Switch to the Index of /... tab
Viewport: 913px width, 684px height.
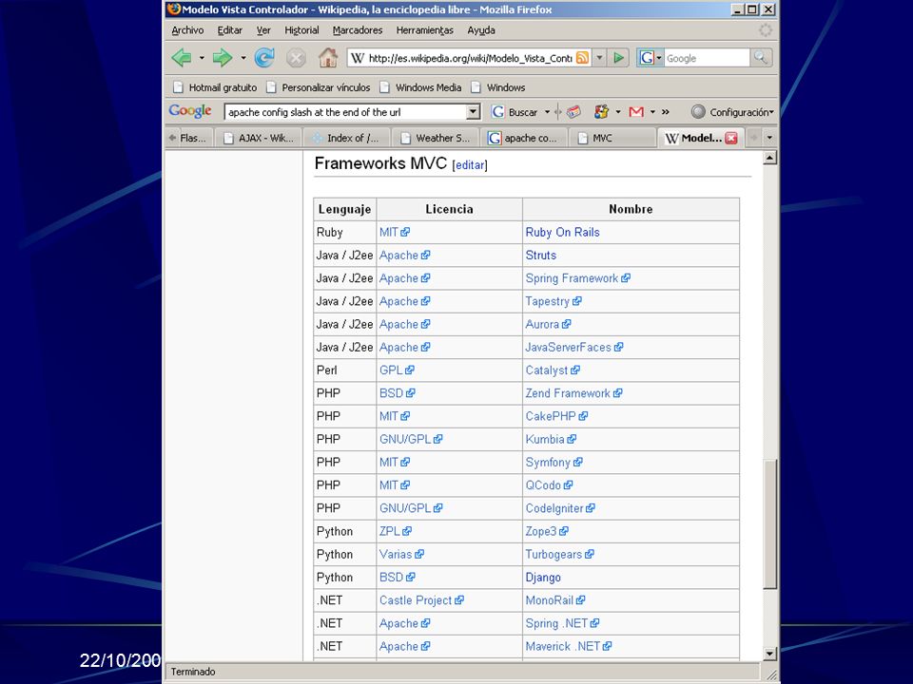pos(346,138)
